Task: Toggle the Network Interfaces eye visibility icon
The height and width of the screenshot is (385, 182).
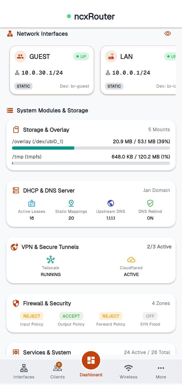Action: (168, 33)
